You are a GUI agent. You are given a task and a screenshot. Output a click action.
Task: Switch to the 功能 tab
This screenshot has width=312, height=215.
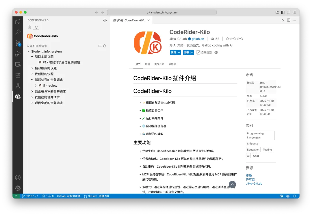[147, 64]
